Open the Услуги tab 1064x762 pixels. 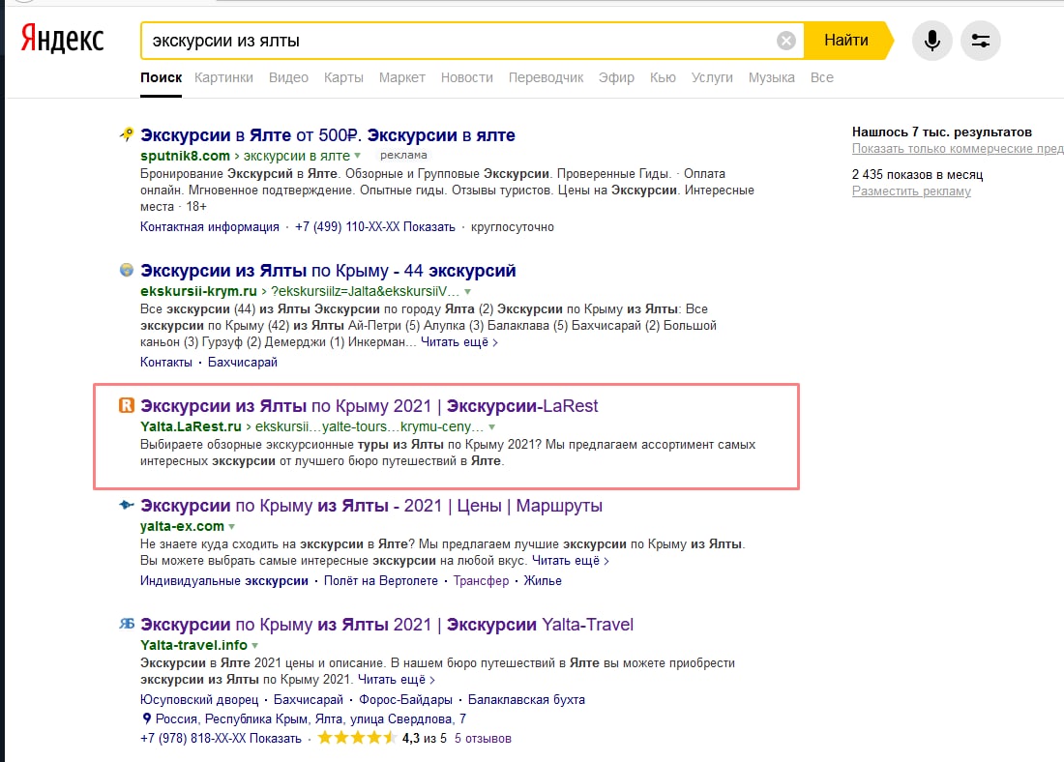(x=712, y=77)
